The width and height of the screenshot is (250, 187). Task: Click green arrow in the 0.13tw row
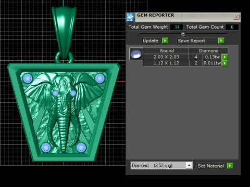click(224, 57)
